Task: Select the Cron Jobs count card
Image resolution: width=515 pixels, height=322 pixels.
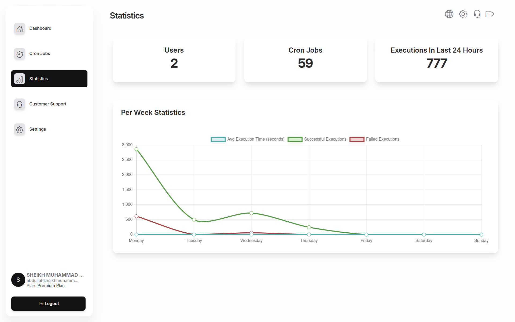Action: [x=305, y=60]
